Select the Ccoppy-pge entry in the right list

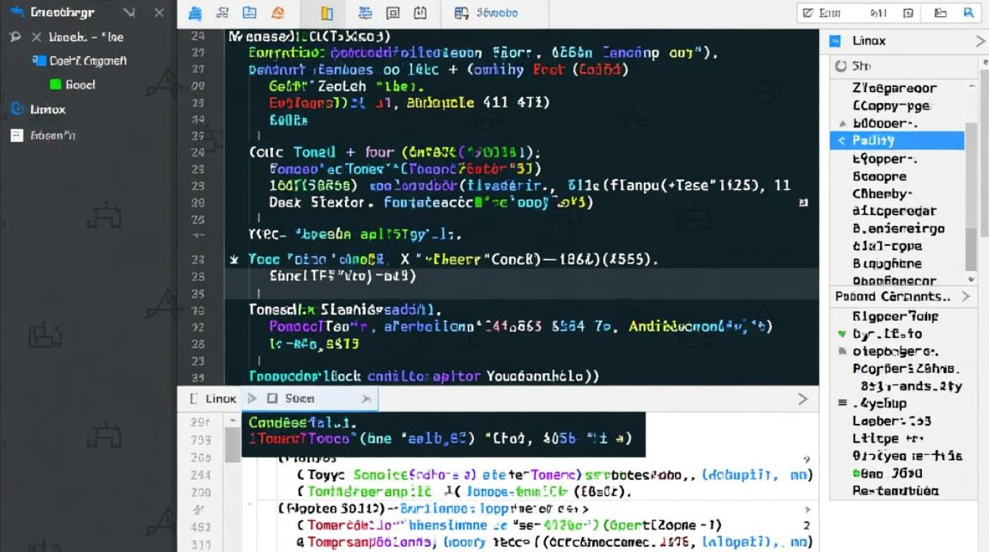pos(891,106)
